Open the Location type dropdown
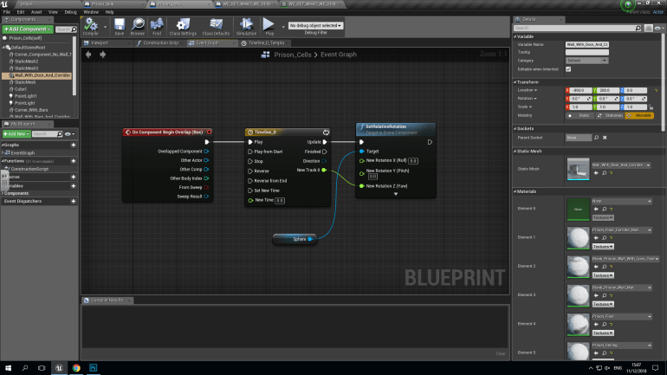The image size is (667, 375). click(528, 90)
